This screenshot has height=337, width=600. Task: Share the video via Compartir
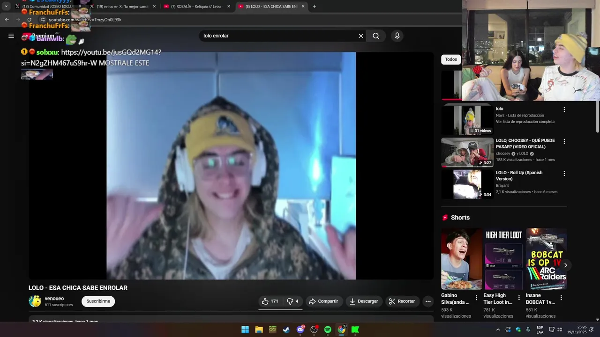coord(323,301)
